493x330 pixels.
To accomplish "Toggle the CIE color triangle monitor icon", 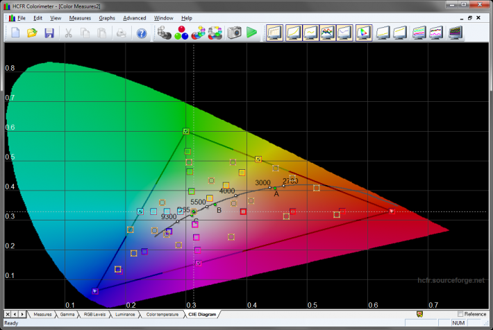I will click(x=364, y=33).
